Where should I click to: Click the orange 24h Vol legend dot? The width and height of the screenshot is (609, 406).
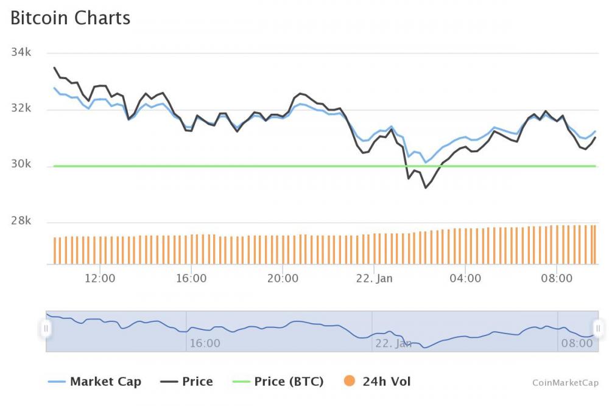click(x=350, y=381)
